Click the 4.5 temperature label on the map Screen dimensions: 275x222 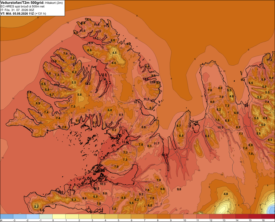tap(114, 53)
